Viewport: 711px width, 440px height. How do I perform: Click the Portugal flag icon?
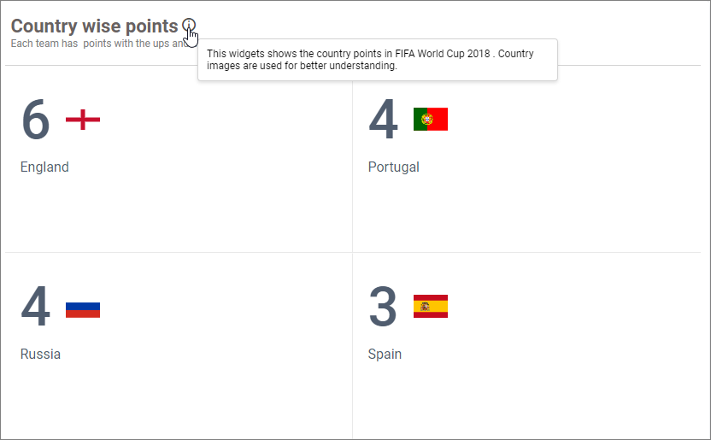point(430,120)
